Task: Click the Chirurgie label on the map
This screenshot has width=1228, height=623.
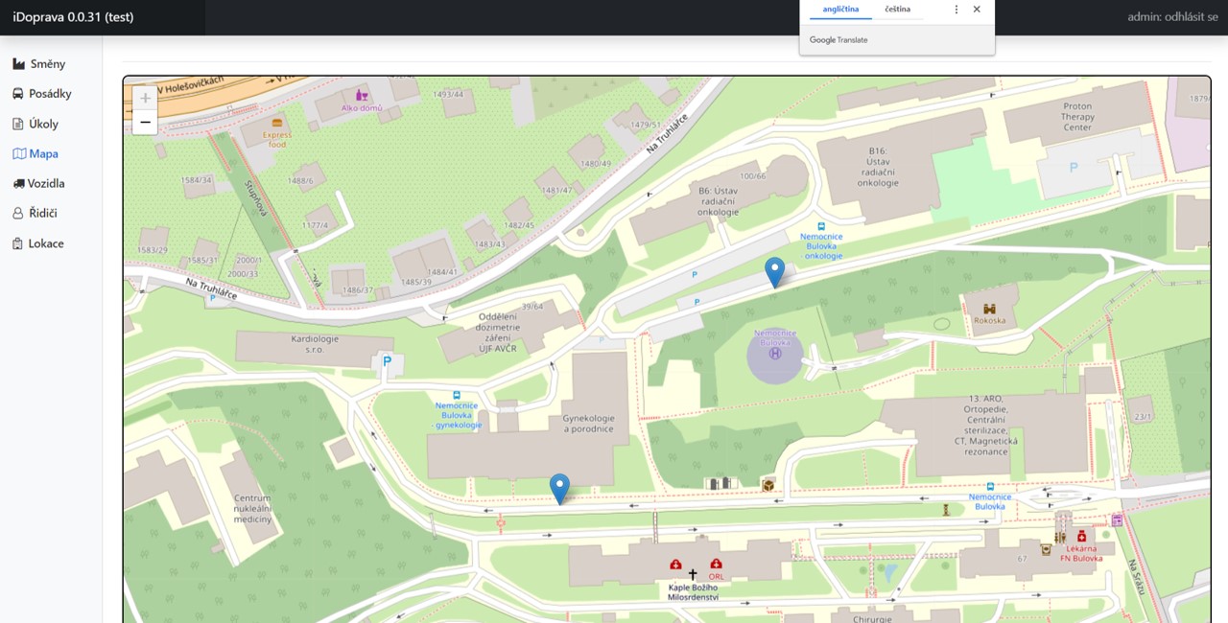Action: (x=872, y=619)
